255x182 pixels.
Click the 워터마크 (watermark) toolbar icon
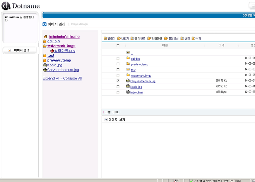(149, 39)
